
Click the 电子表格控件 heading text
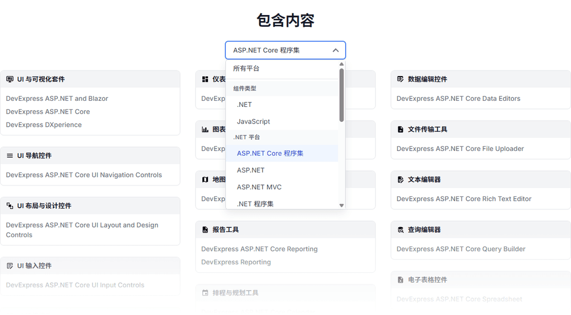click(x=427, y=280)
